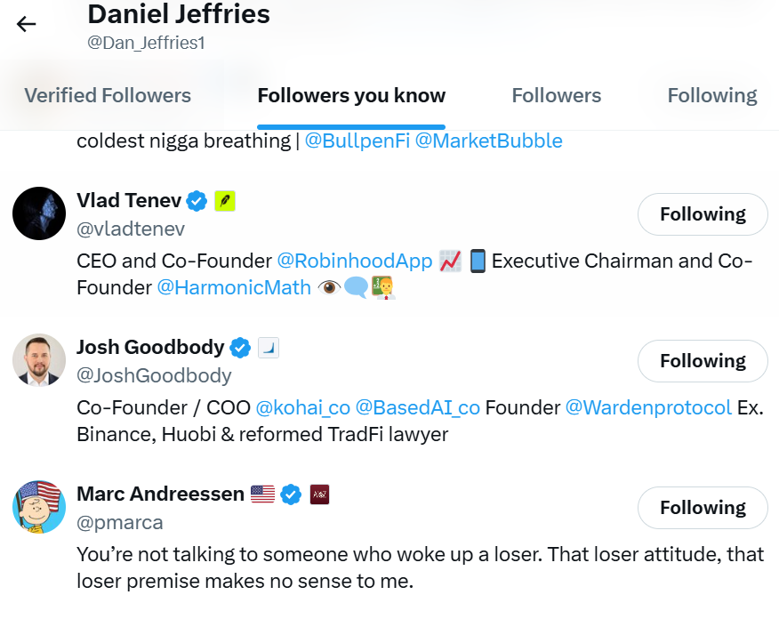
Task: Open the @RobinhoodApp mention link
Action: coord(355,261)
